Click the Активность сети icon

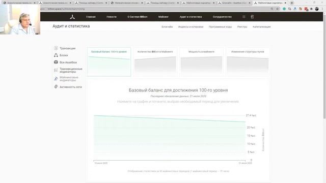click(x=56, y=87)
